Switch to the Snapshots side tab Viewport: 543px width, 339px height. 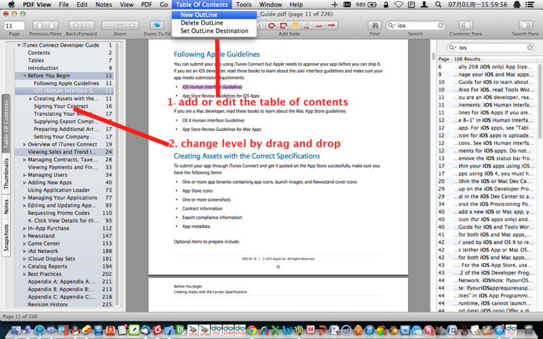click(6, 238)
